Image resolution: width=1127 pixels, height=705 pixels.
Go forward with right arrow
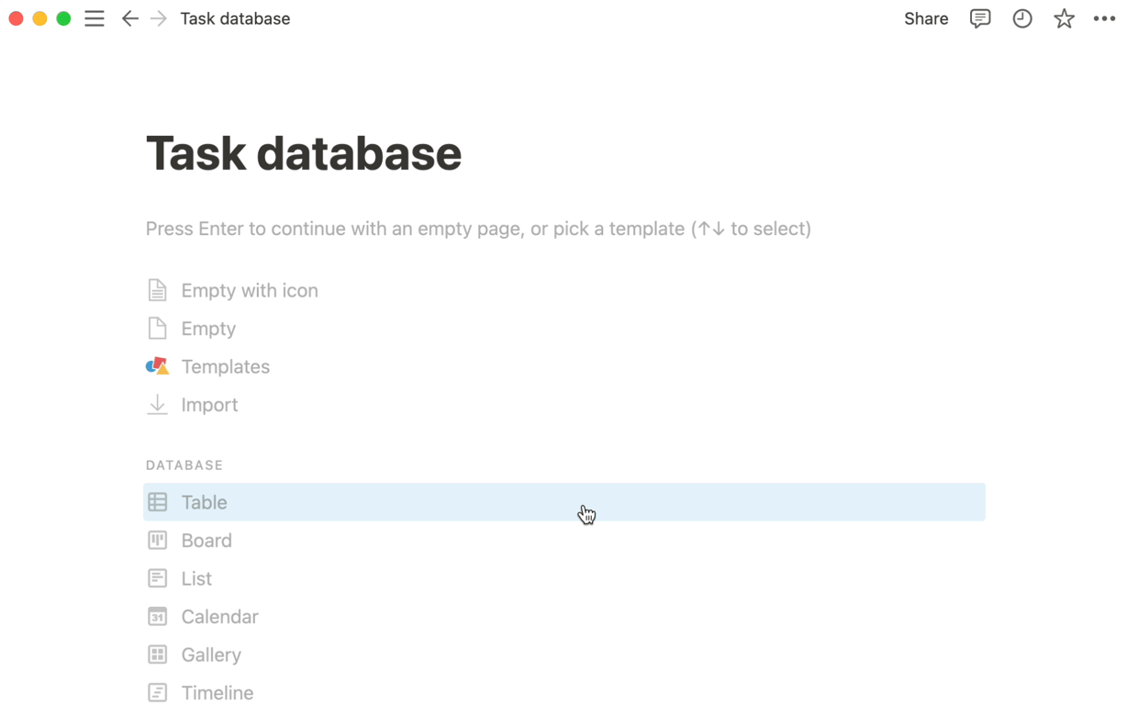pos(159,18)
